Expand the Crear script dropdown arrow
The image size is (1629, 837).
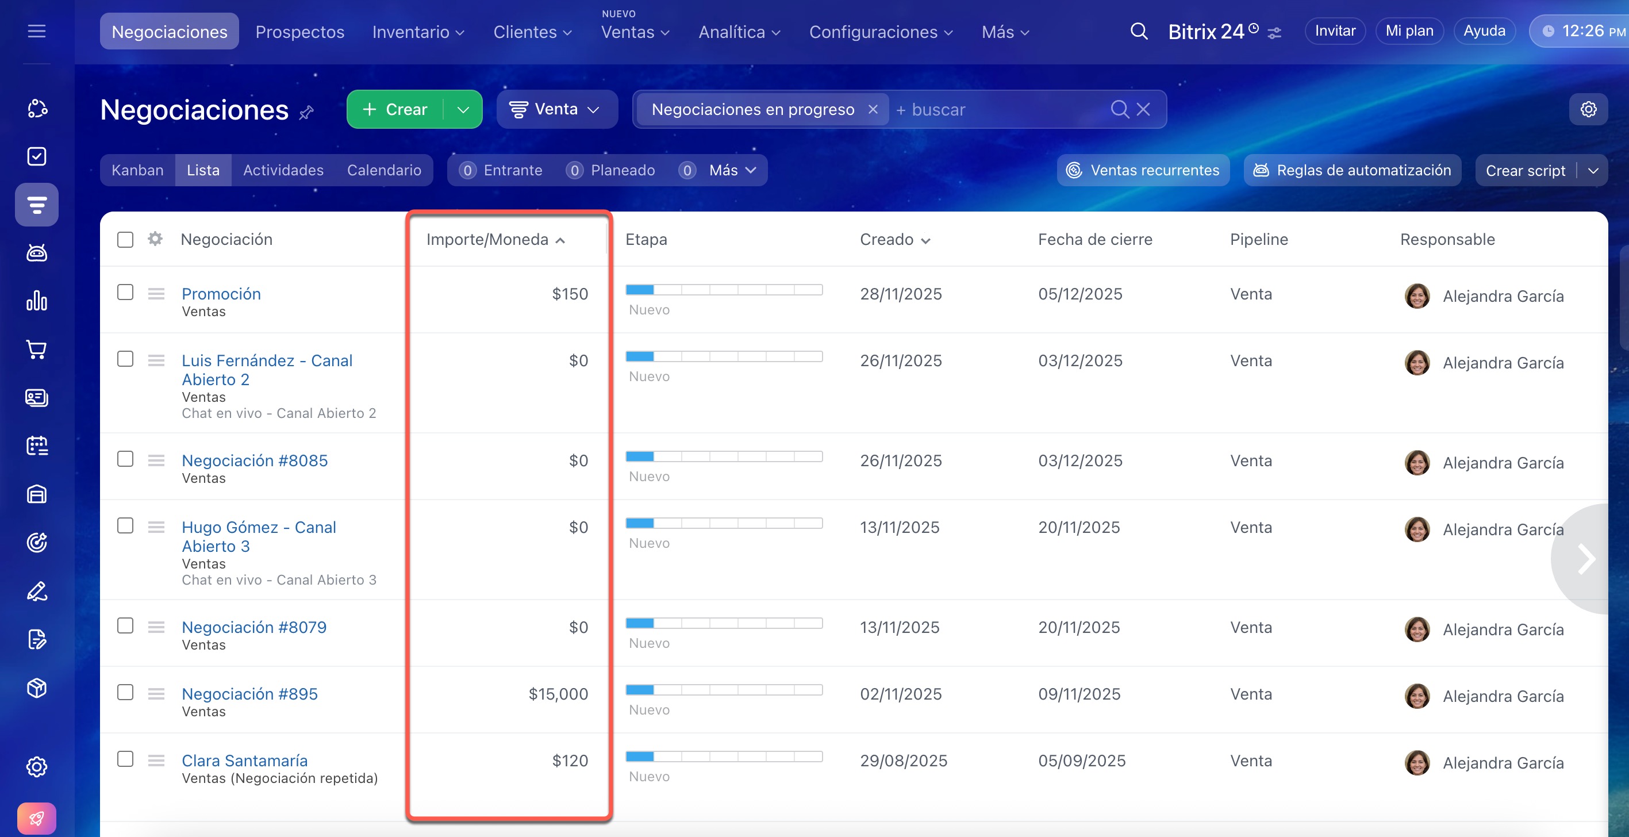(x=1593, y=171)
